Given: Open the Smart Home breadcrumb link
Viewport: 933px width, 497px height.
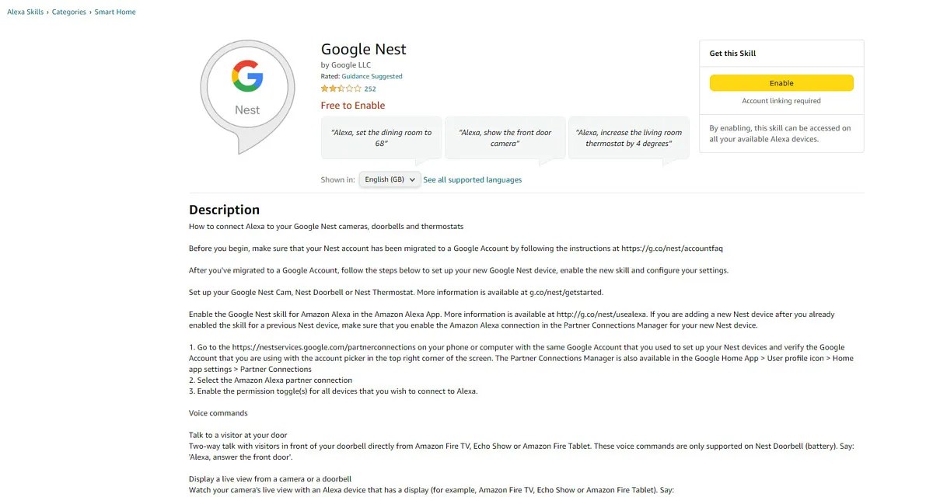Looking at the screenshot, I should 115,12.
